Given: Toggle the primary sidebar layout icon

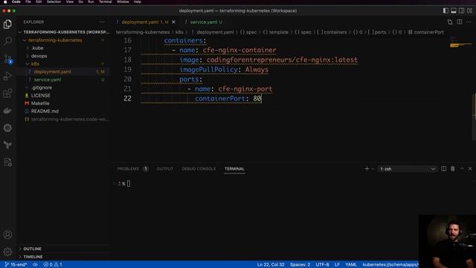Looking at the screenshot, I should (x=446, y=10).
